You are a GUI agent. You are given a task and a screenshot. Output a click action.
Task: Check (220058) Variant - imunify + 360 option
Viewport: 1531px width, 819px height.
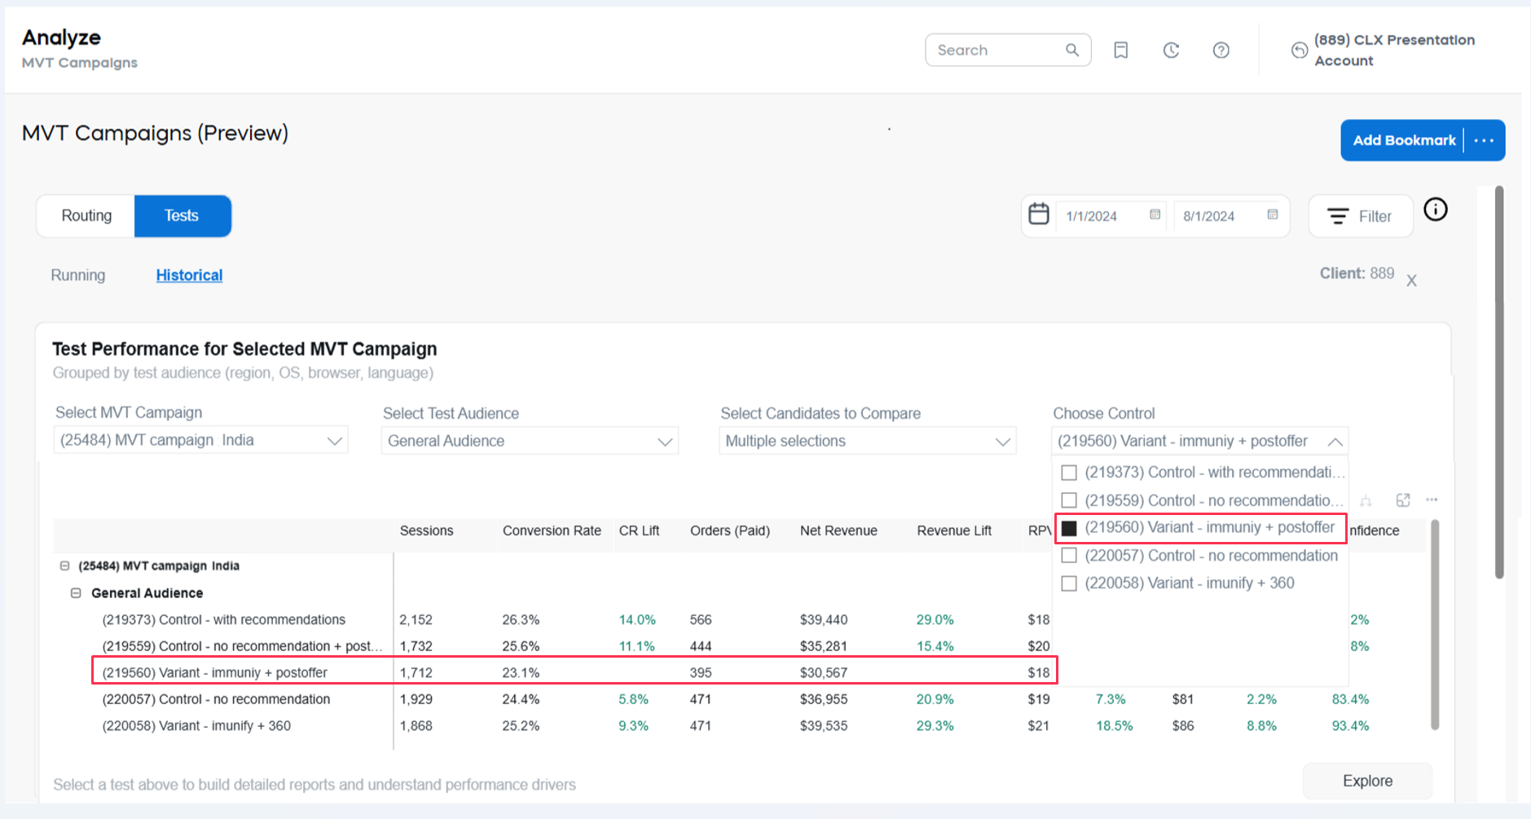click(1069, 583)
